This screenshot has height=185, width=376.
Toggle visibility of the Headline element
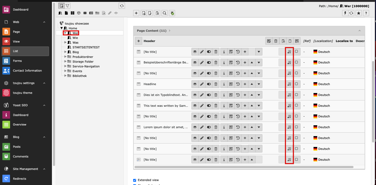209,84
